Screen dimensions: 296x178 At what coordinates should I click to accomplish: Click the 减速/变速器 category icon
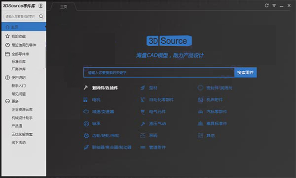point(86,112)
